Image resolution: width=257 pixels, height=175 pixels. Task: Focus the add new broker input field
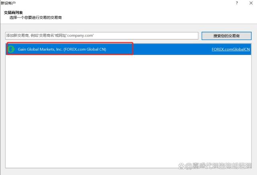tap(102, 36)
